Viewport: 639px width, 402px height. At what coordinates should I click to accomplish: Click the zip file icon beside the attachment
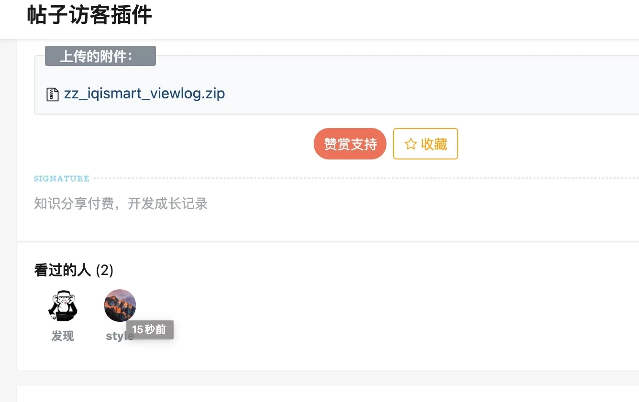point(52,94)
